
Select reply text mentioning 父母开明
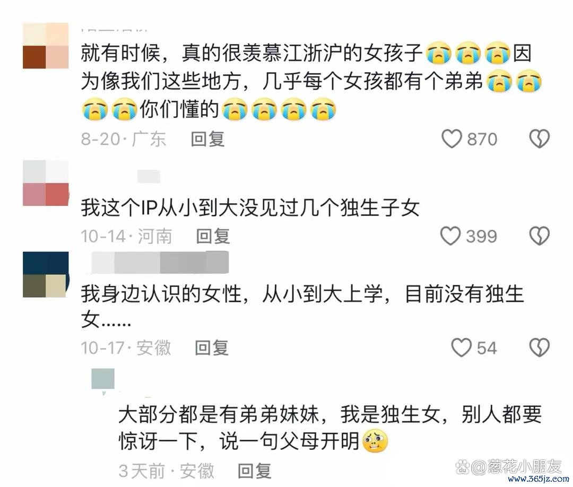pos(330,428)
